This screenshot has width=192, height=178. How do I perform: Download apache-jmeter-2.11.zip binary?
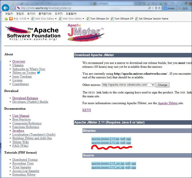[x=105, y=143]
